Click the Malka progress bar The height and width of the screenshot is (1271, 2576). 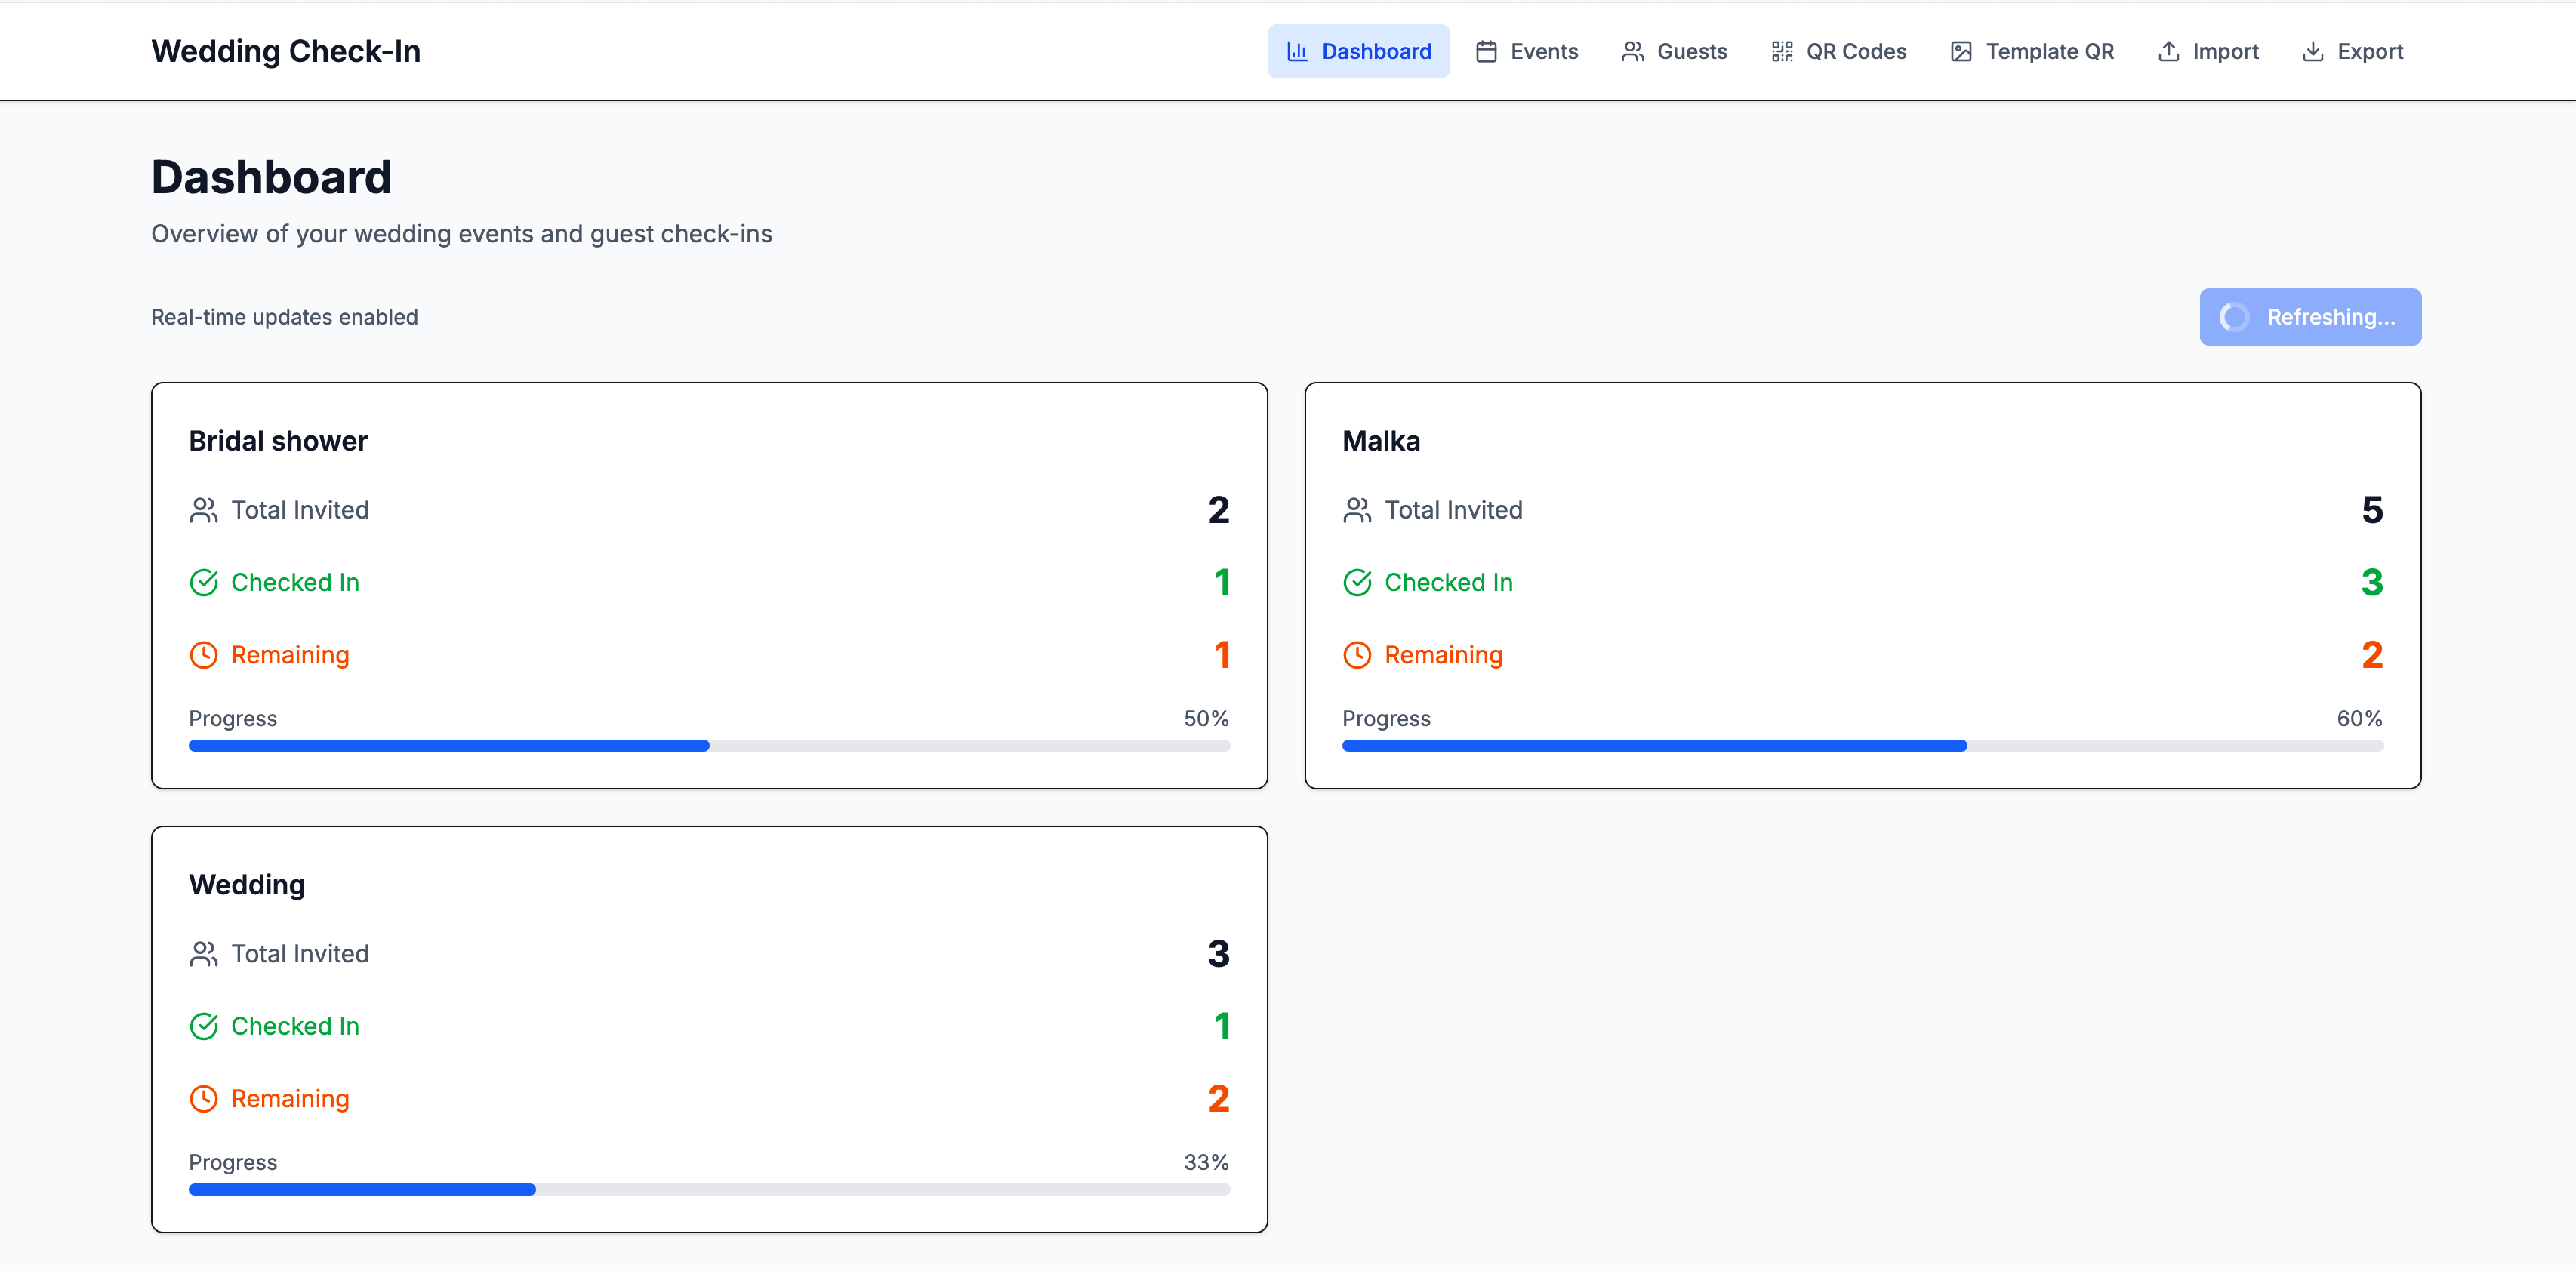[1862, 745]
